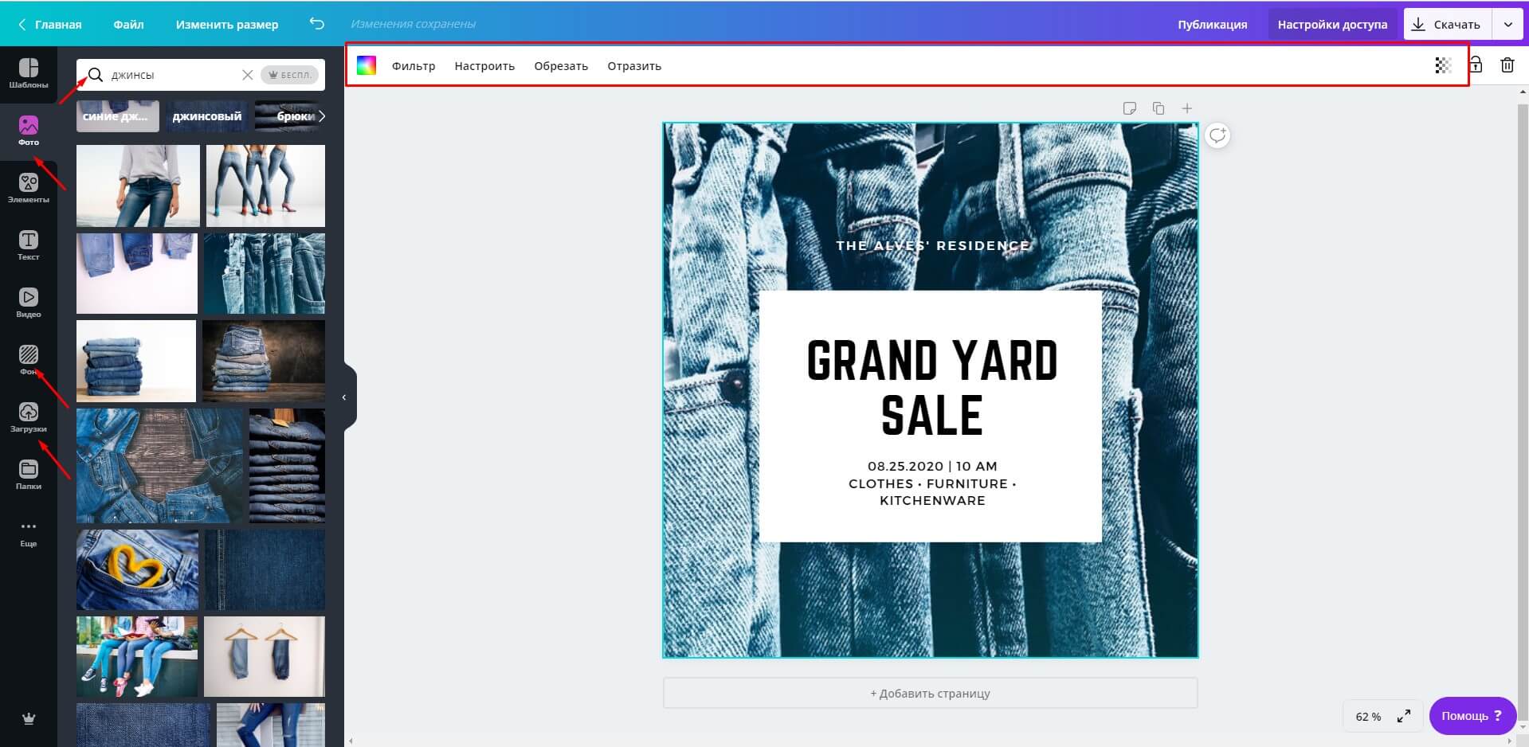Viewport: 1529px width, 747px height.
Task: Lock the selected element
Action: pyautogui.click(x=1476, y=65)
